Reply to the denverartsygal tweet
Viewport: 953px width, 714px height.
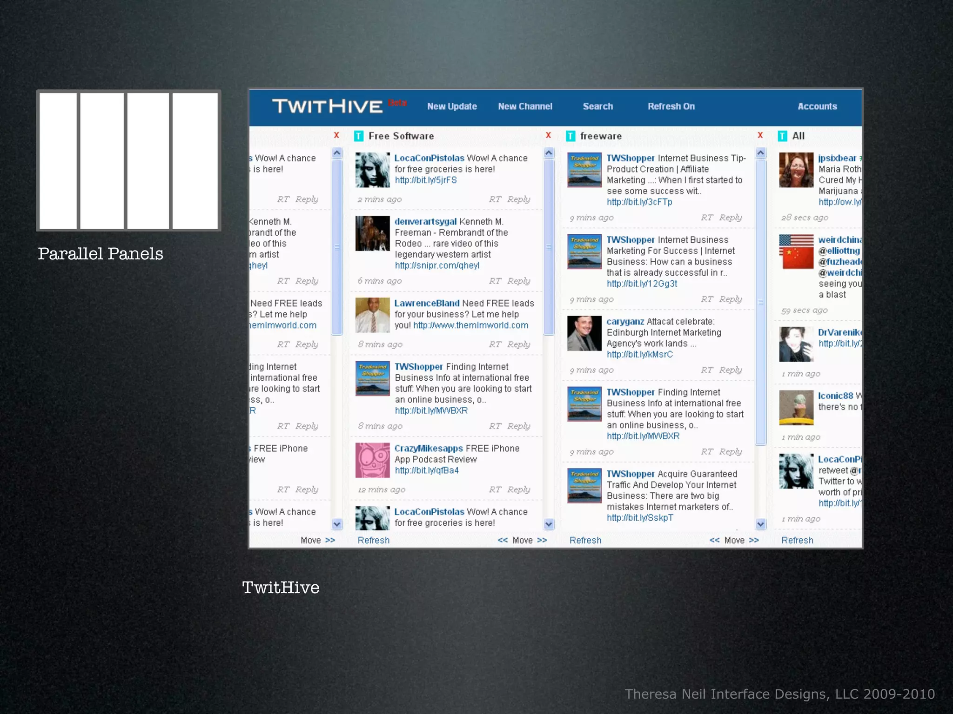[518, 281]
